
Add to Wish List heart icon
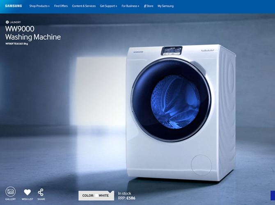coord(27,192)
